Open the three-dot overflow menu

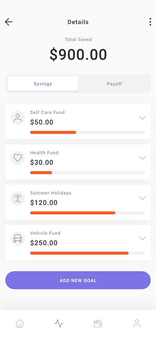coord(150,22)
